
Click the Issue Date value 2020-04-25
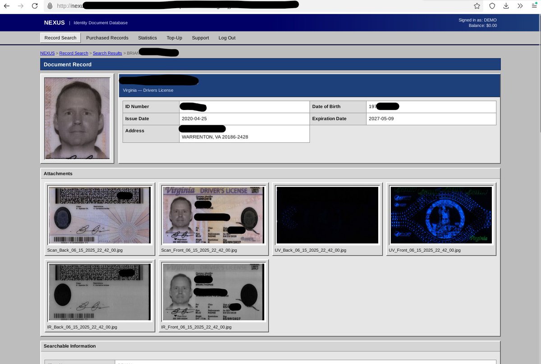pos(193,119)
